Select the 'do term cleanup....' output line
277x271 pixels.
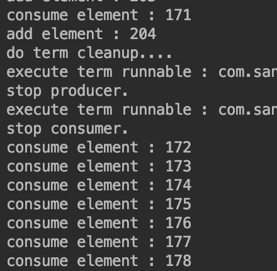89,54
